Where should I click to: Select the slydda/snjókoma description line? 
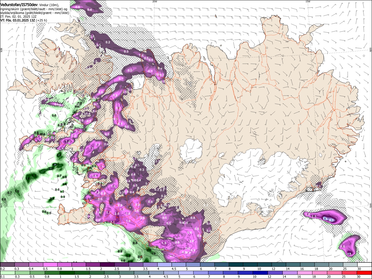pyautogui.click(x=35, y=13)
